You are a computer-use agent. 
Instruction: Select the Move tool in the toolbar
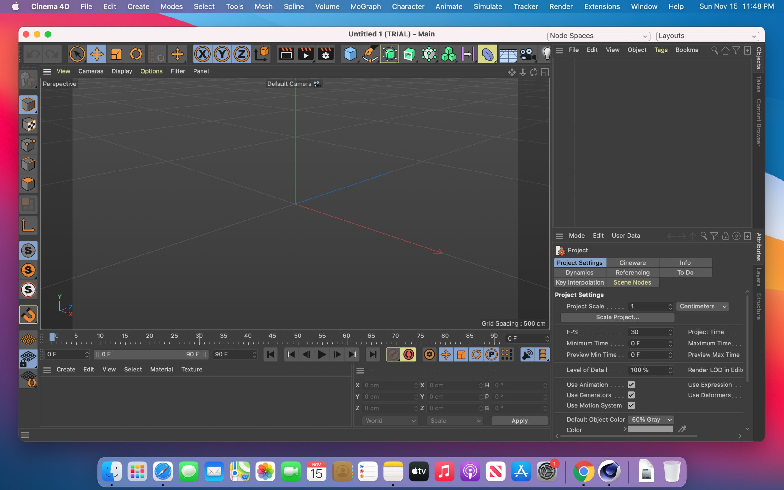pos(97,54)
